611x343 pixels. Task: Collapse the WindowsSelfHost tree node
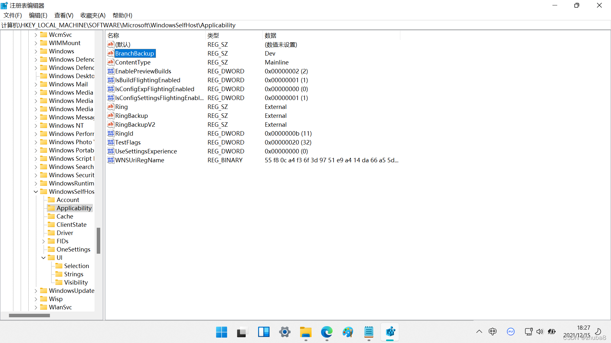tap(36, 192)
